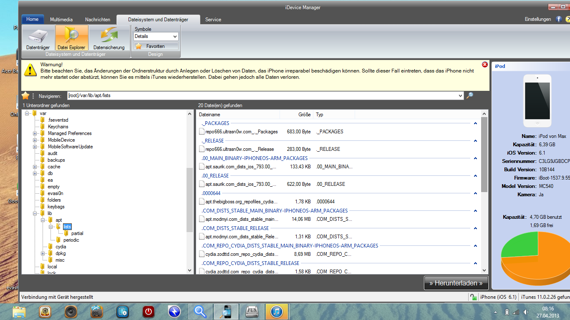This screenshot has width=570, height=320.
Task: Open iTunes from the taskbar
Action: 277,312
